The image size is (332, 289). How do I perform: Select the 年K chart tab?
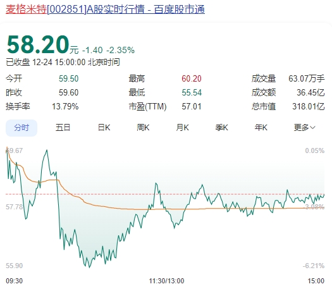[261, 128]
